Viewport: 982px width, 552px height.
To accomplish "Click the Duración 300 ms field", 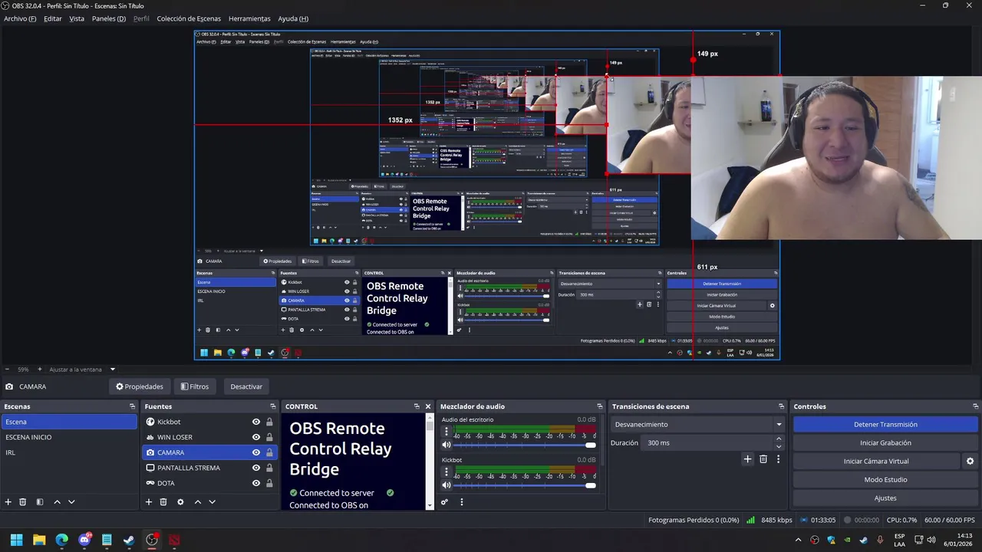I will (707, 443).
